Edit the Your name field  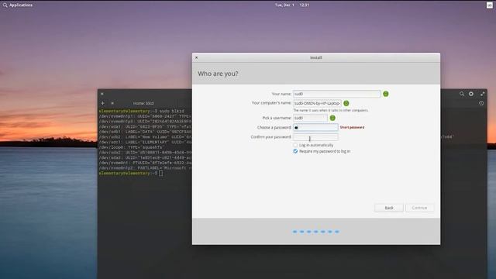336,94
